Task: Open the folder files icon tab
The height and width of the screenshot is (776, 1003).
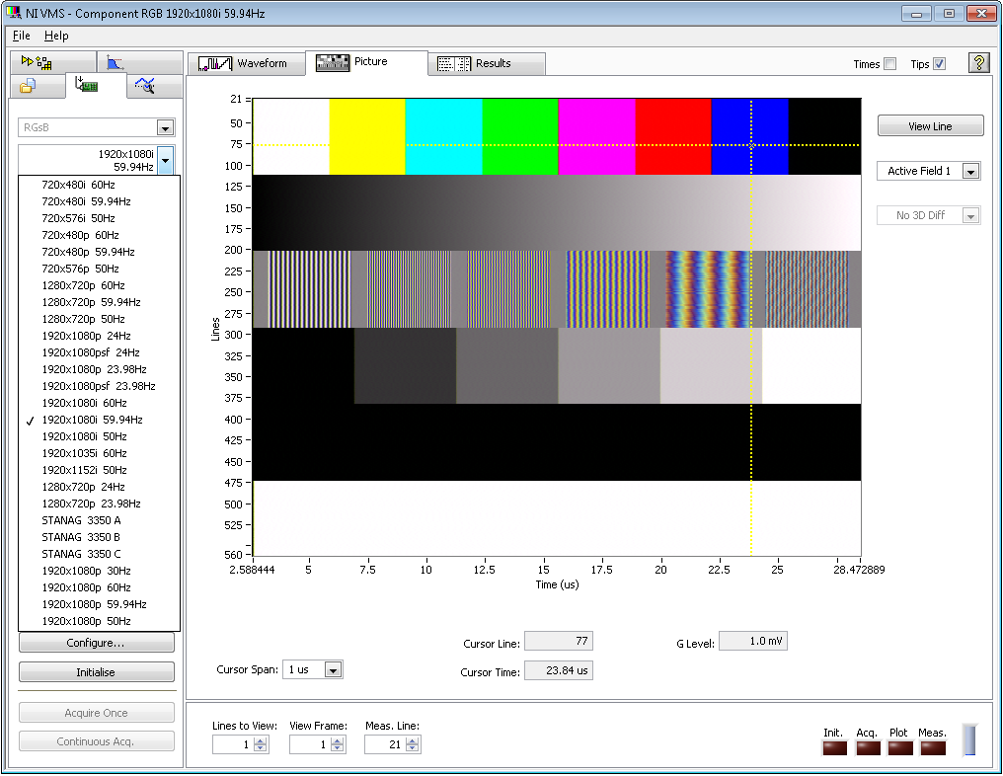Action: pyautogui.click(x=29, y=87)
